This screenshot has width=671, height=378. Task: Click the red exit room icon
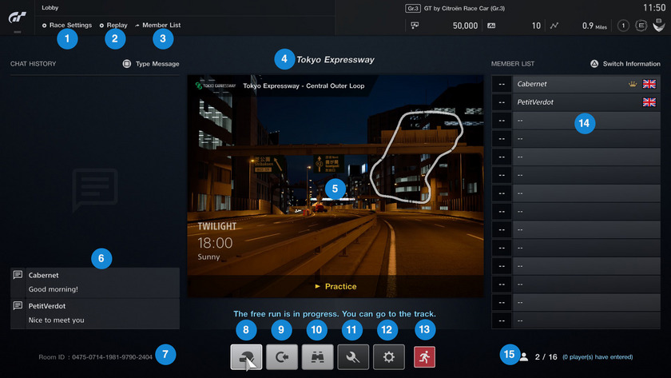pyautogui.click(x=425, y=357)
